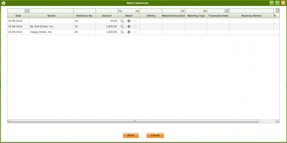Click the Match column header
Image resolution: width=287 pixels, height=143 pixels.
point(129,16)
